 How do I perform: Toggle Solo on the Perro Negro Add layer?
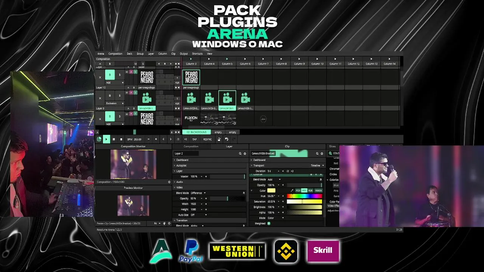[x=119, y=75]
